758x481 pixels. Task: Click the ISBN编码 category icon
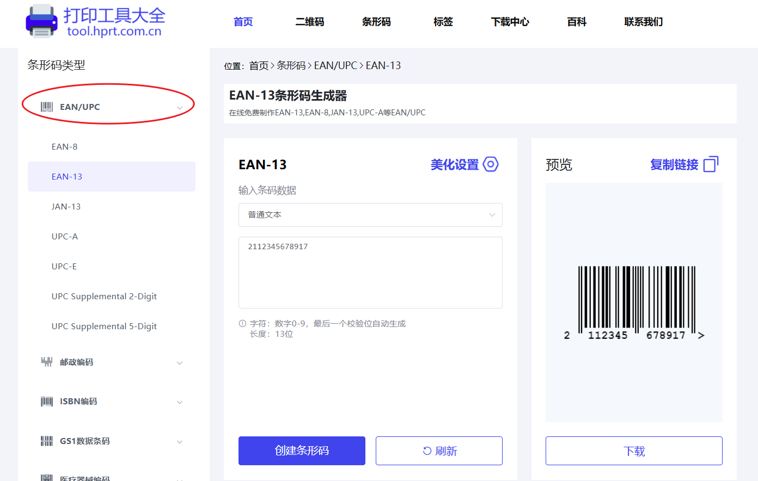pos(47,402)
